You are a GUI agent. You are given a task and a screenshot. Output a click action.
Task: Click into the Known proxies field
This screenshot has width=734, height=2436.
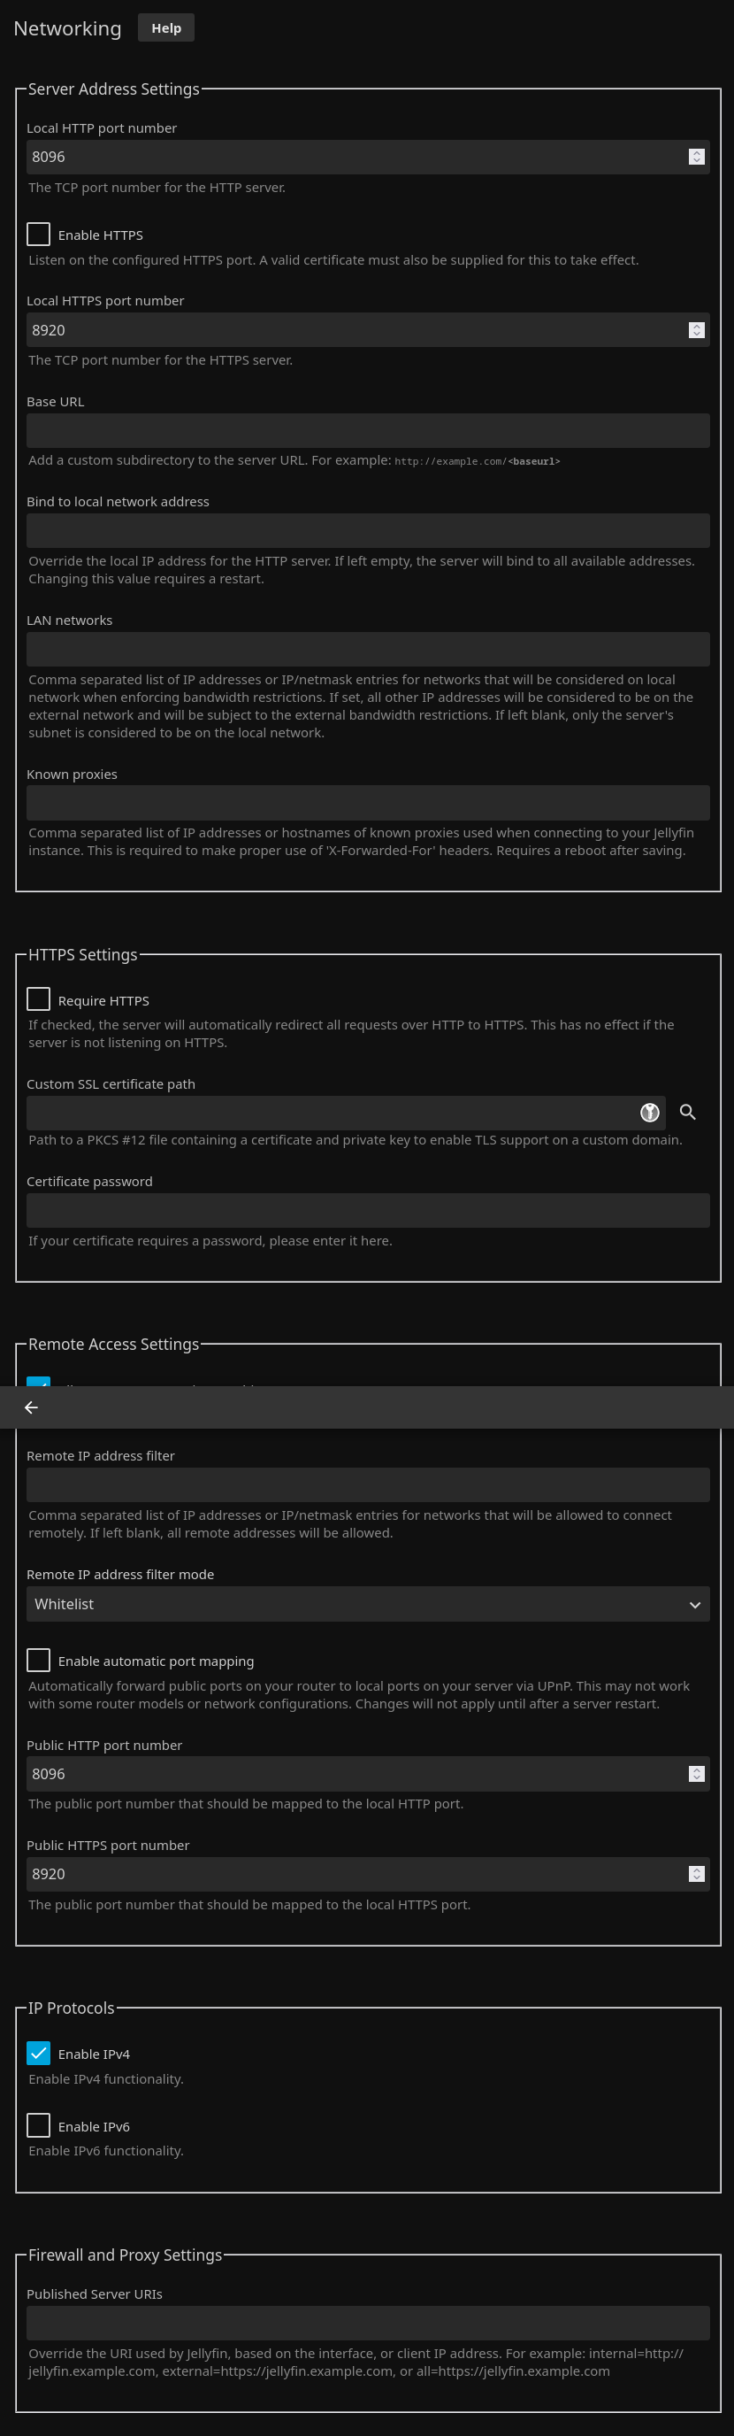368,803
